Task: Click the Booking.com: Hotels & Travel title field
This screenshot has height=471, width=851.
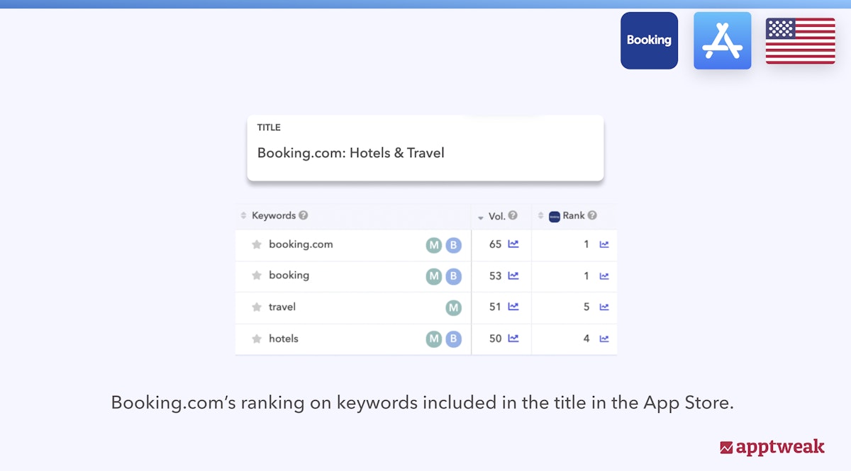Action: 350,152
